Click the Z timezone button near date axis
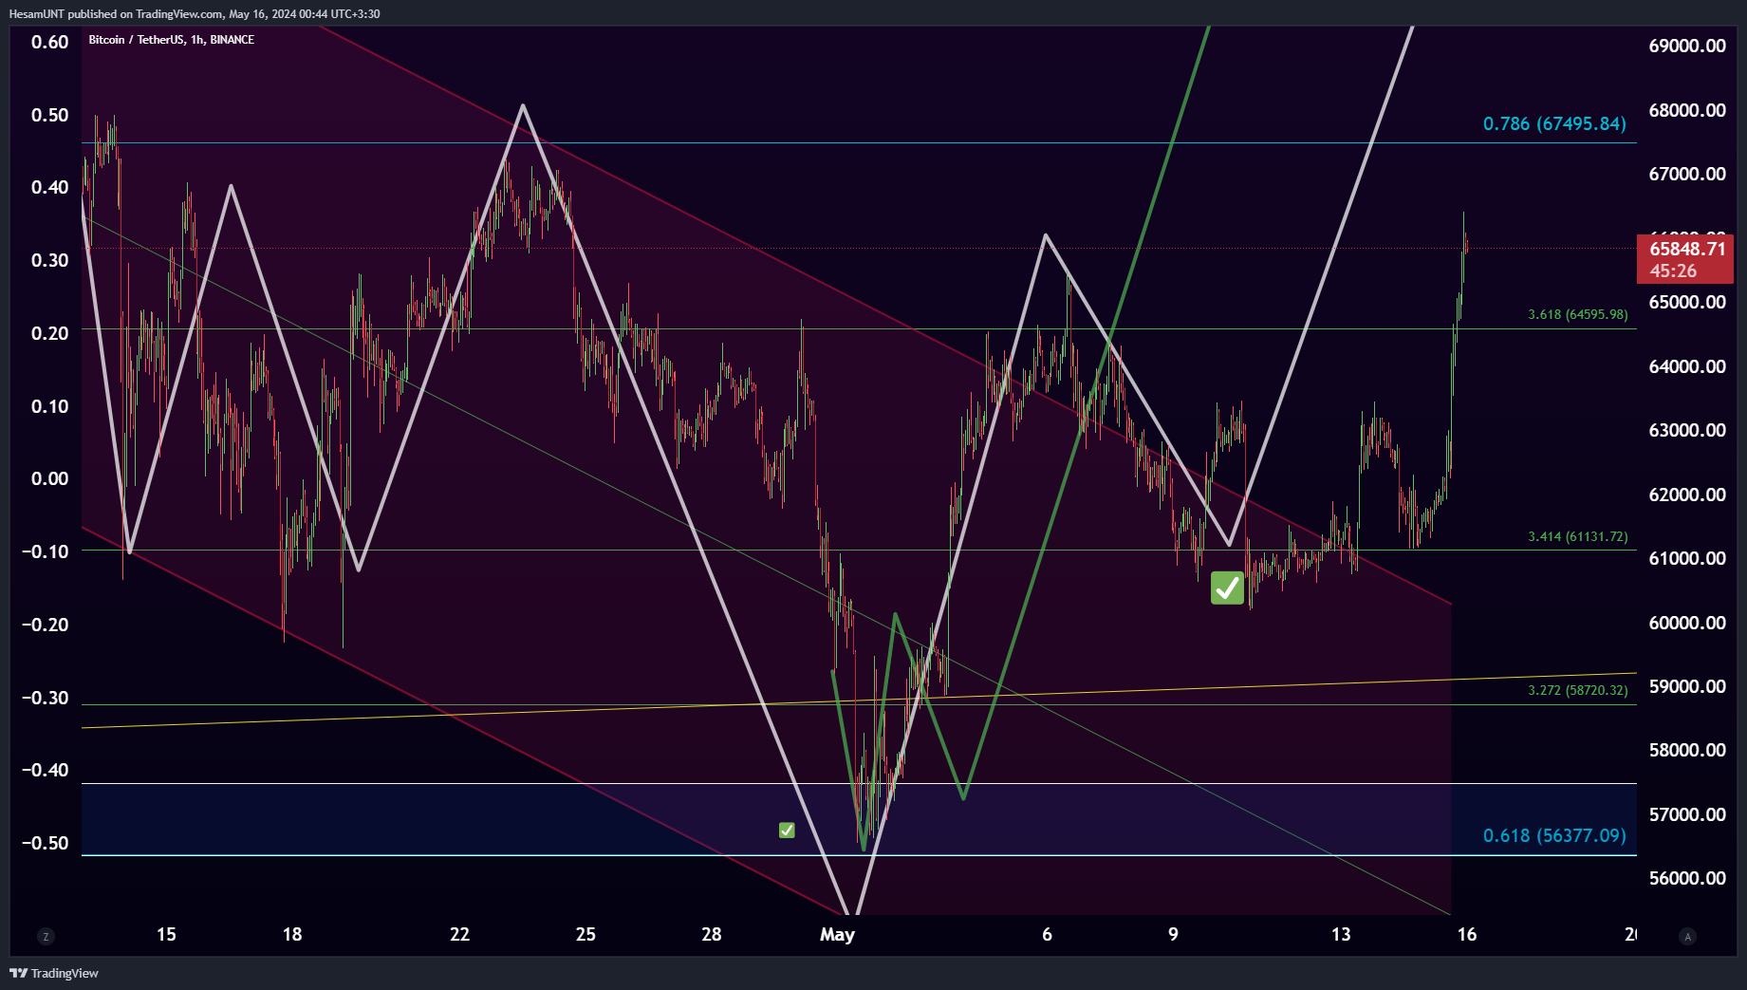The height and width of the screenshot is (990, 1747). pos(46,937)
